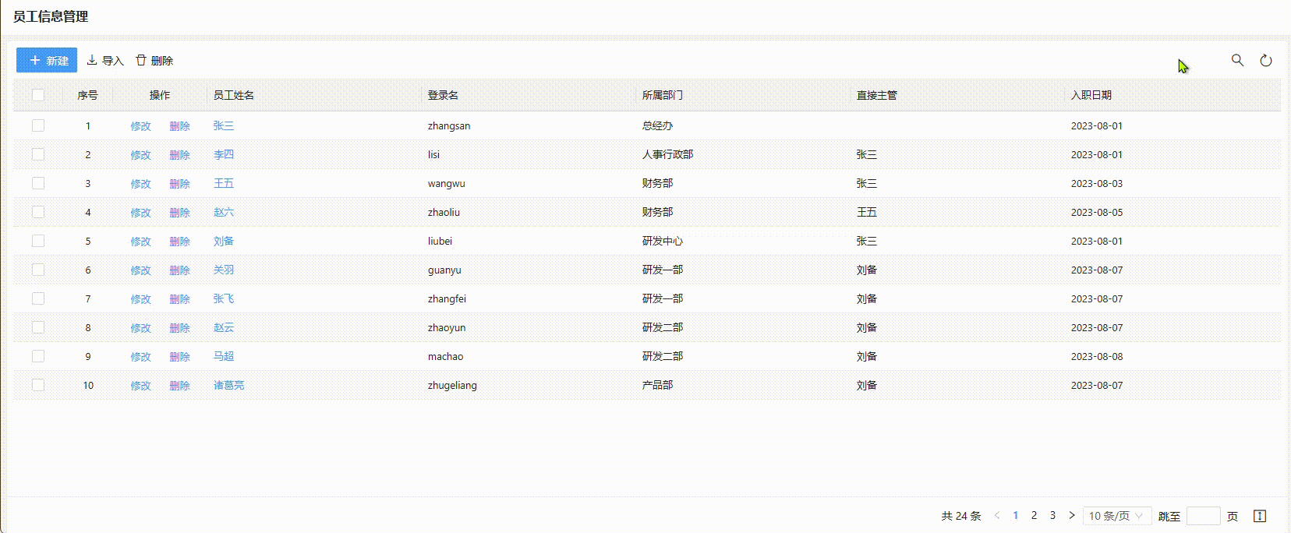Click 修改 for employee 李四
Viewport: 1291px width, 533px height.
coord(140,155)
